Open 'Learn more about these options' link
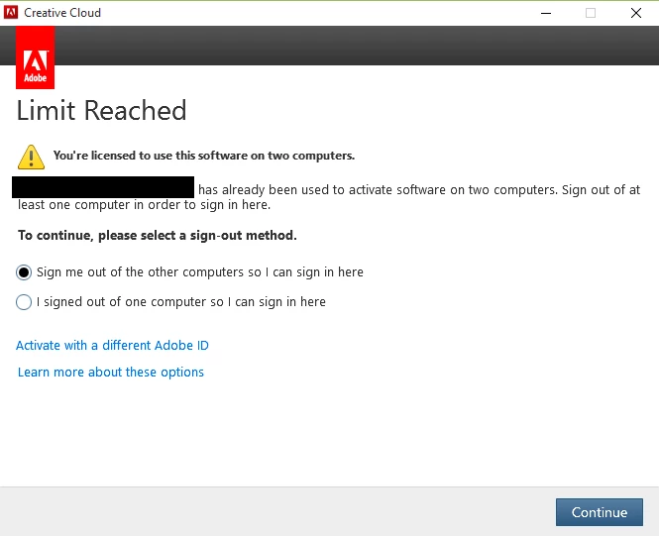The width and height of the screenshot is (659, 536). (111, 373)
